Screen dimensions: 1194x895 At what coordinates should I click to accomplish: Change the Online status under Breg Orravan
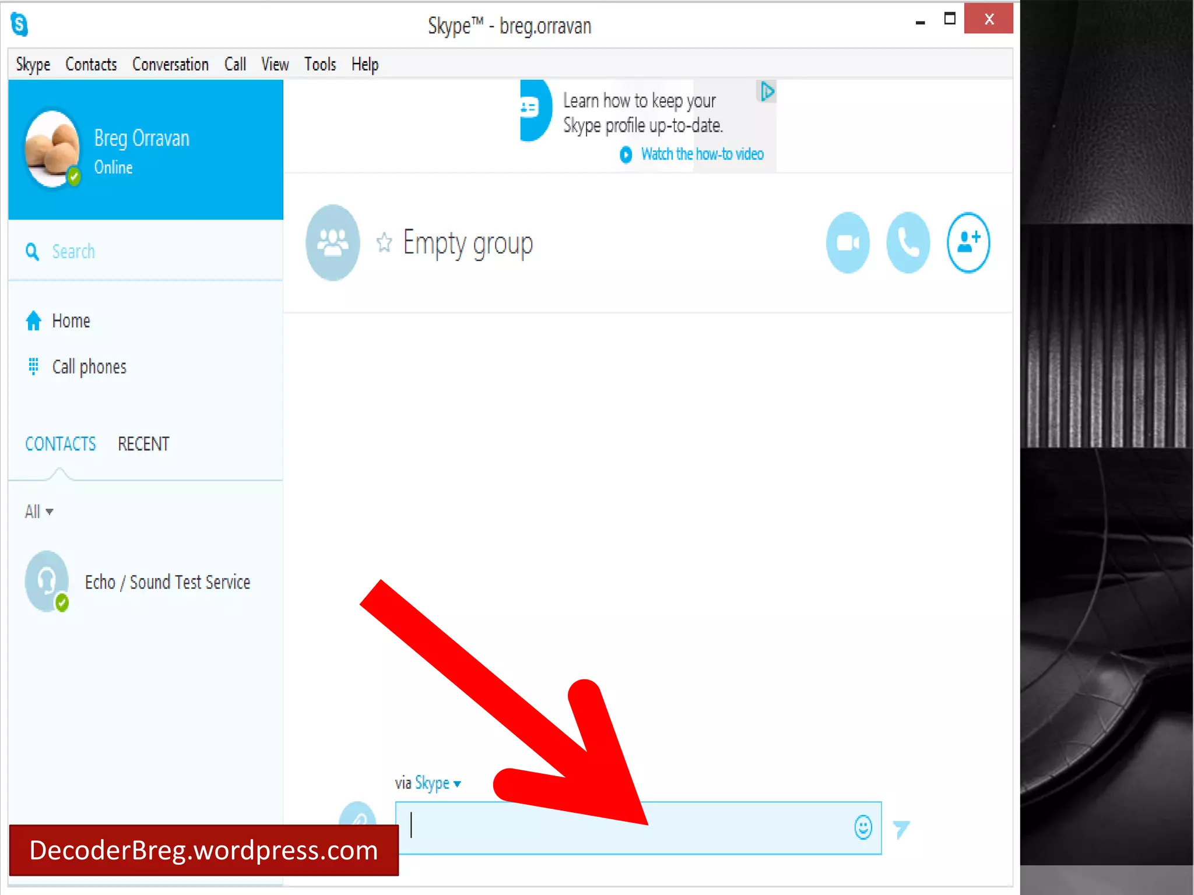[x=113, y=167]
